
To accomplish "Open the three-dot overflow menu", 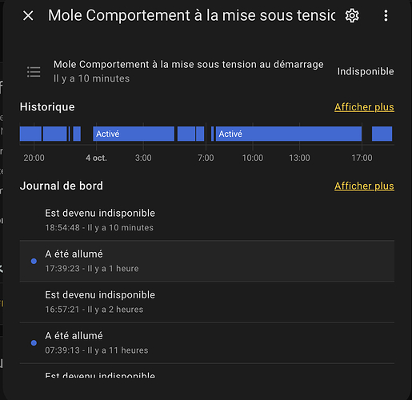I will (x=386, y=15).
